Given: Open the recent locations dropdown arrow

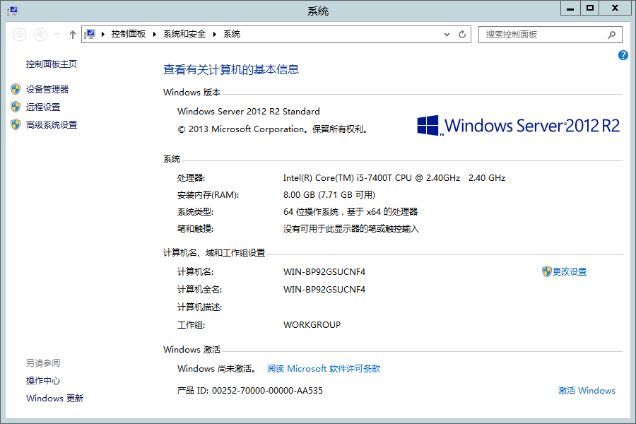Looking at the screenshot, I should click(57, 35).
